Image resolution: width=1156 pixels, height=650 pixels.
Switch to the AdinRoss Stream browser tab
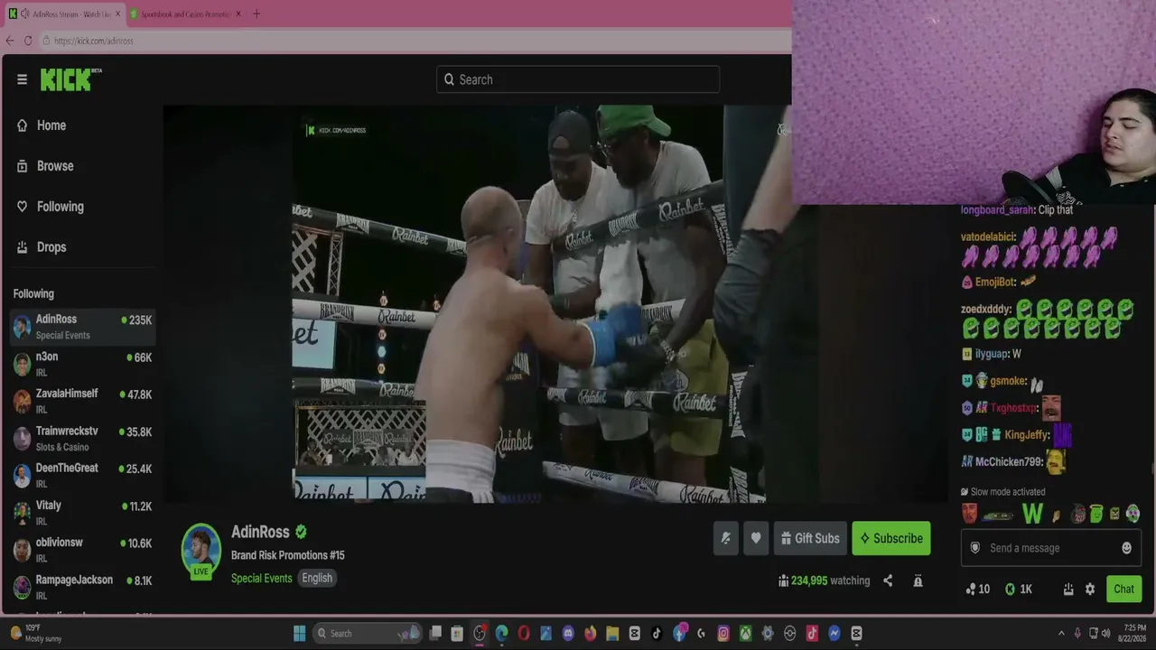click(x=63, y=14)
